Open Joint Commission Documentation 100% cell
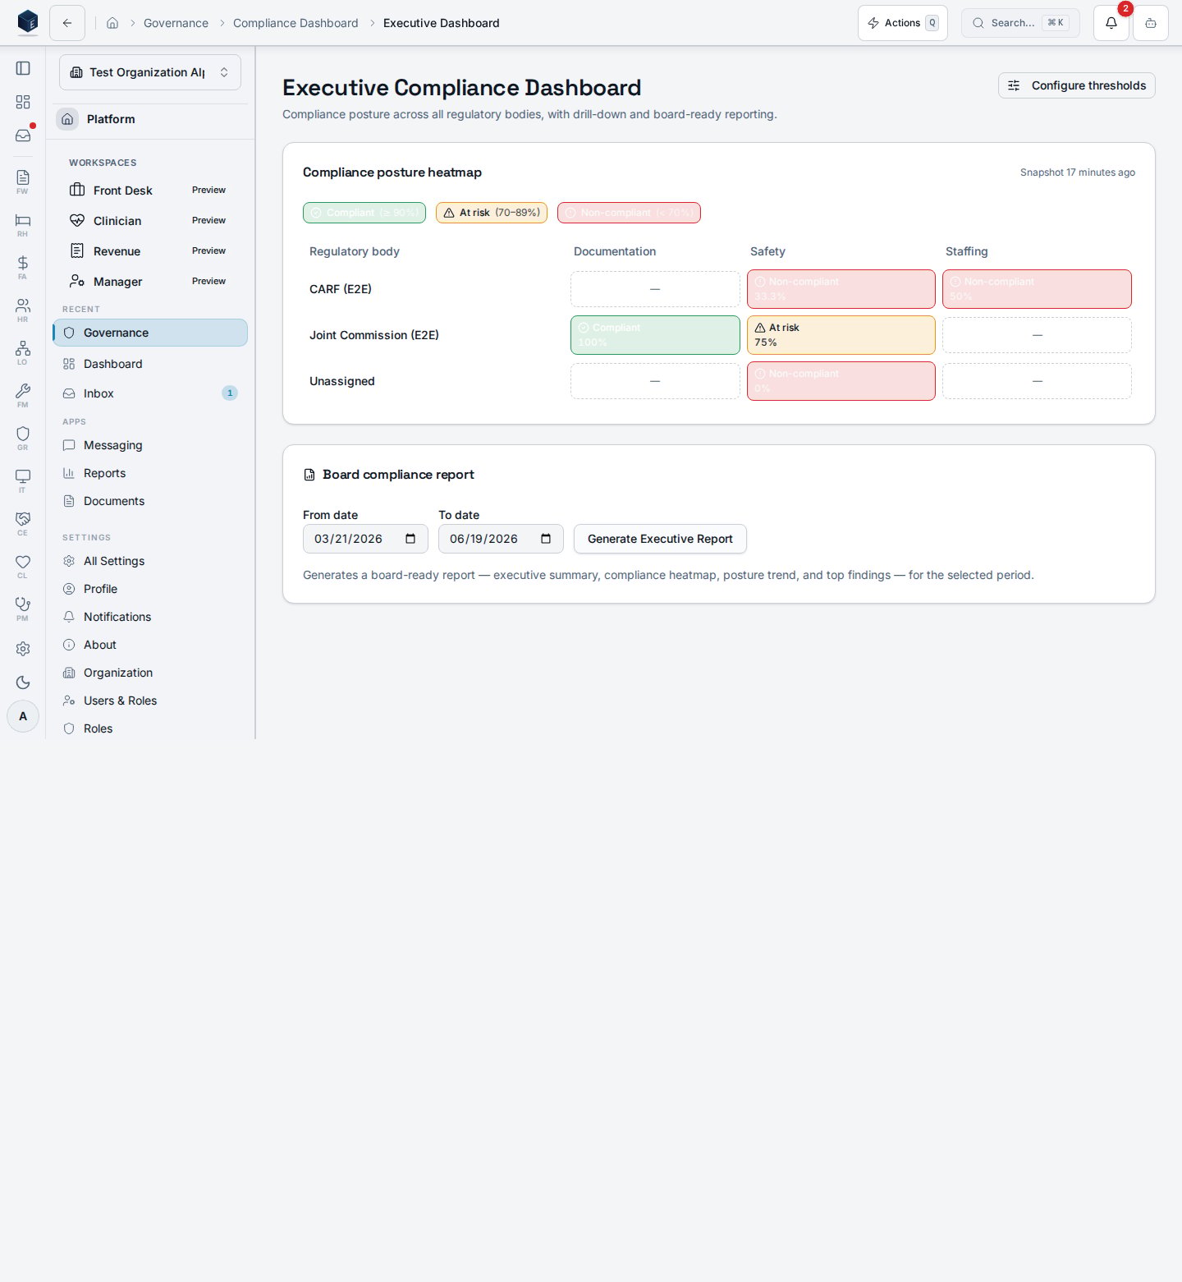 pos(655,335)
